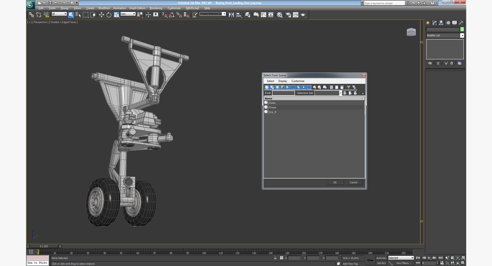Open the Rendering menu
492x266 pixels.
coord(156,8)
